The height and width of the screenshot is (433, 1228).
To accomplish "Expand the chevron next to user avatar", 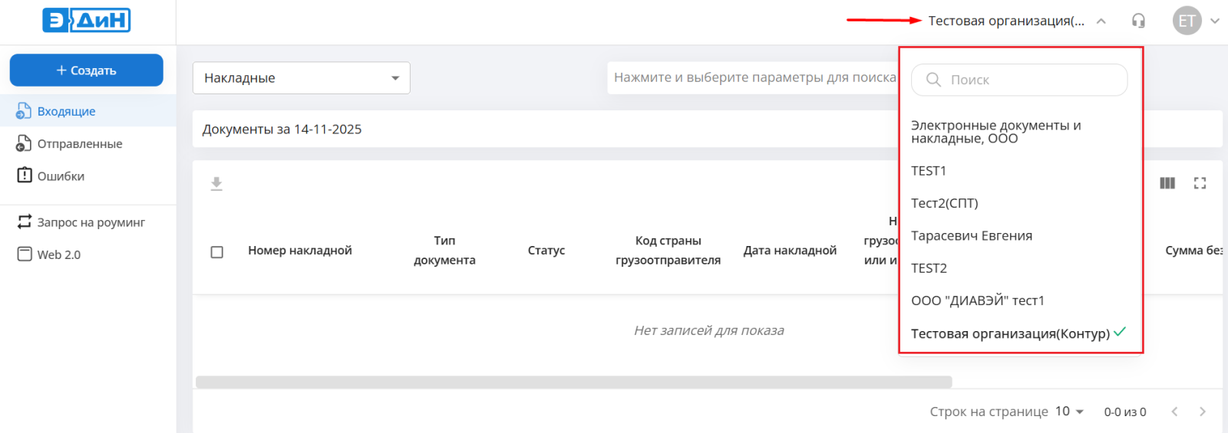I will 1214,21.
